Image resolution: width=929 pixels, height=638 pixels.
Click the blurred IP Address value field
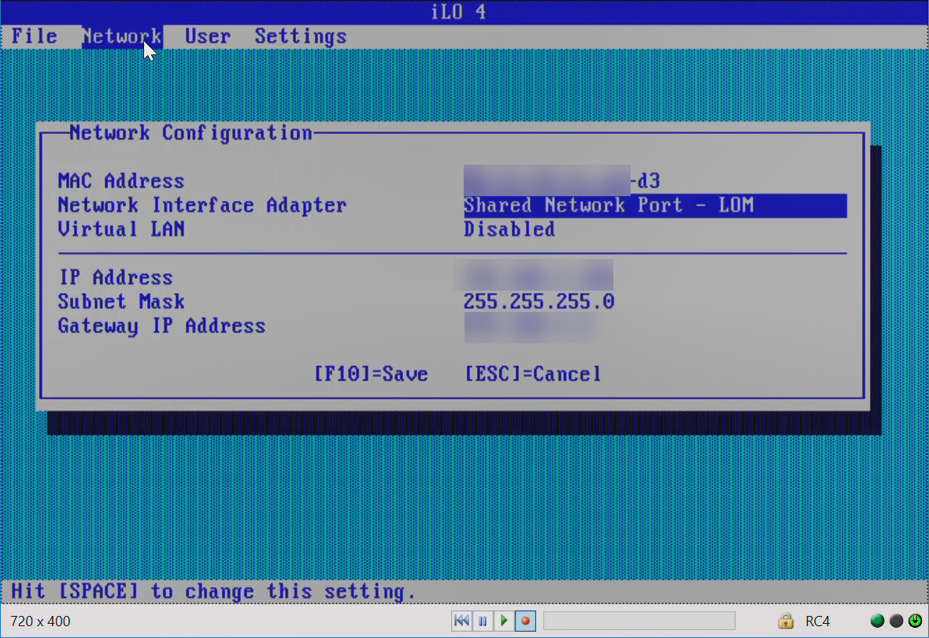(x=533, y=275)
